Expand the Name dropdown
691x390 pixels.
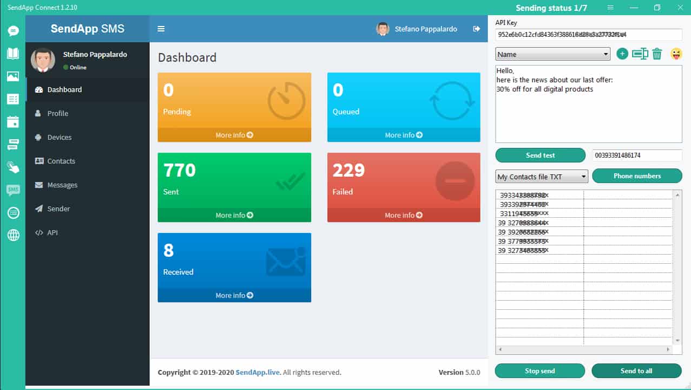click(x=552, y=54)
